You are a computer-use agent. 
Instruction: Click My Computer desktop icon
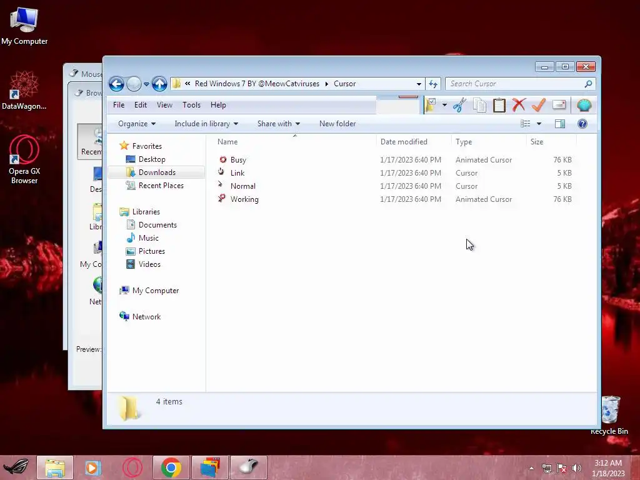24,26
